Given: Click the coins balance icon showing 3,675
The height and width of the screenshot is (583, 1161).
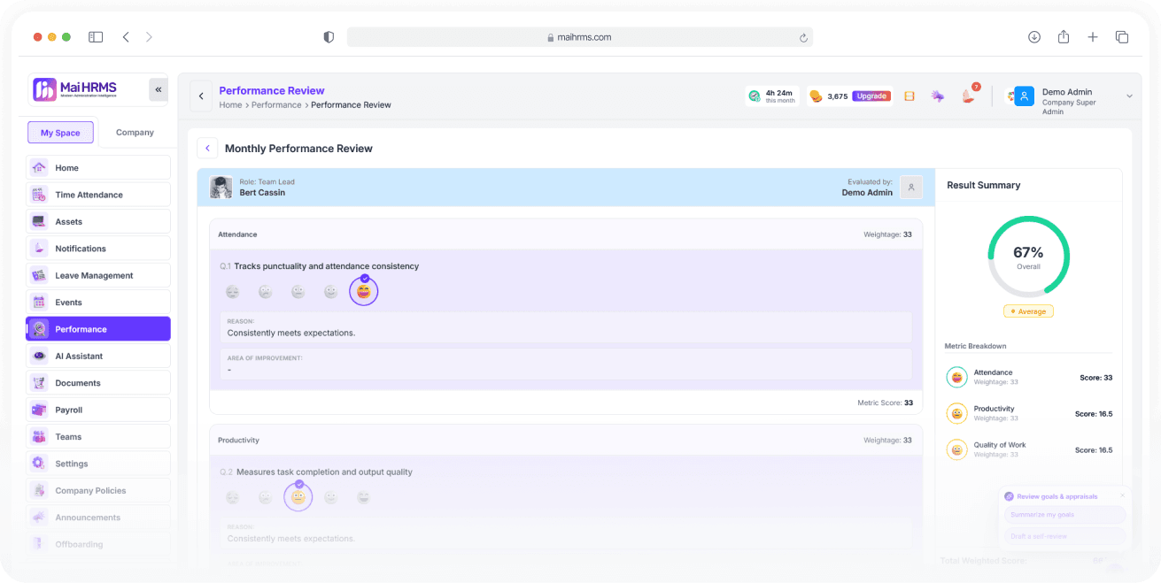Looking at the screenshot, I should click(817, 96).
